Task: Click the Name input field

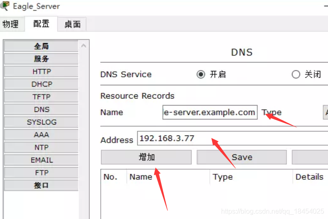Action: click(210, 112)
